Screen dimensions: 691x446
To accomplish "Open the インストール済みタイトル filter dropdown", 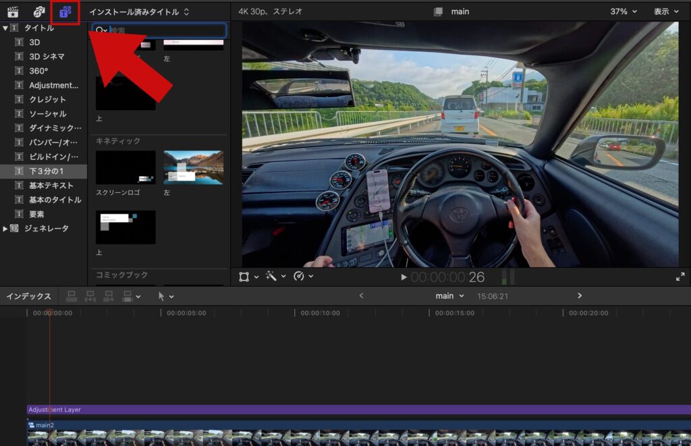I will click(x=139, y=12).
